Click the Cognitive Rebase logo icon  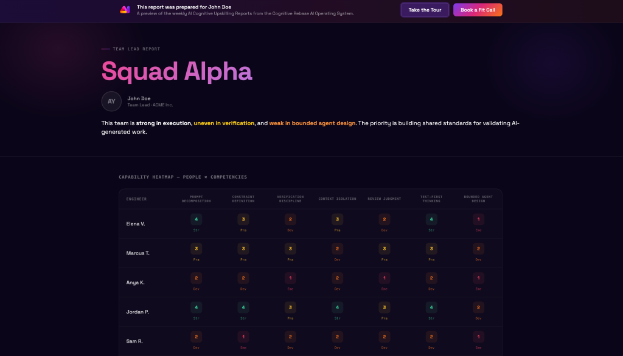click(x=125, y=10)
